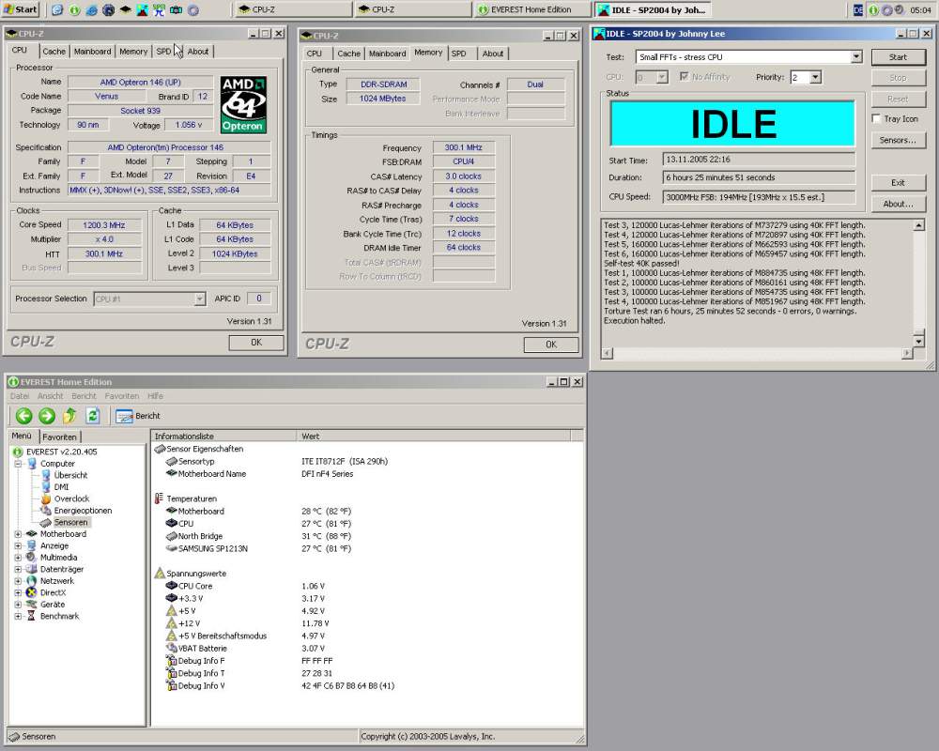Select the Übersicht tree item

tap(70, 475)
